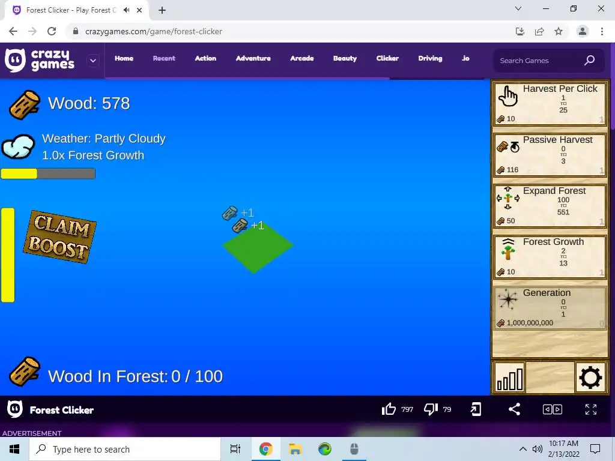This screenshot has width=615, height=461.
Task: Bookmark this page with the star
Action: [x=559, y=31]
